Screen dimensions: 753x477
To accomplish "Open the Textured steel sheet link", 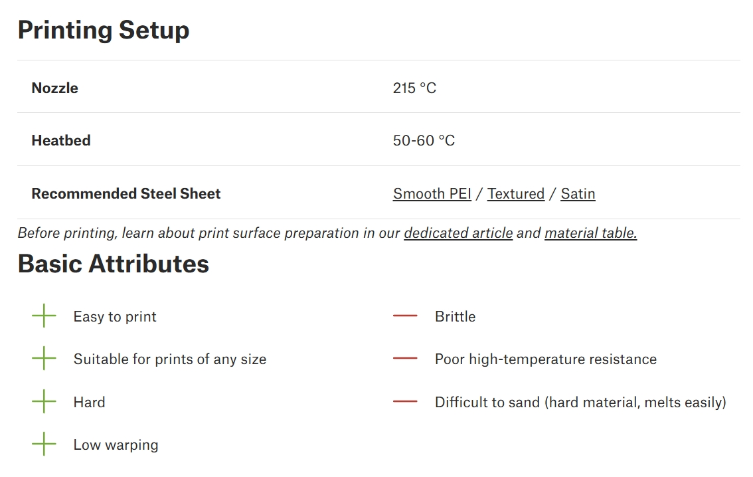I will 515,194.
